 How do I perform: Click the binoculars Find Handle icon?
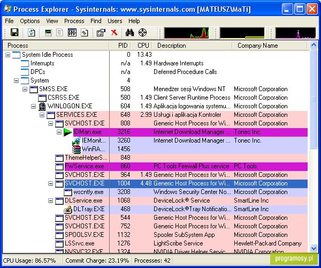(129, 32)
